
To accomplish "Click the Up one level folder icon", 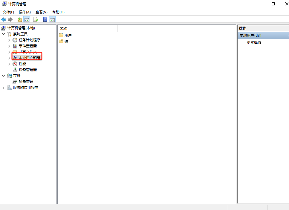I will tap(19, 19).
